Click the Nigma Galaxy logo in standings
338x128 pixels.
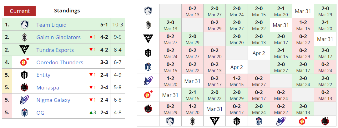tap(24, 100)
